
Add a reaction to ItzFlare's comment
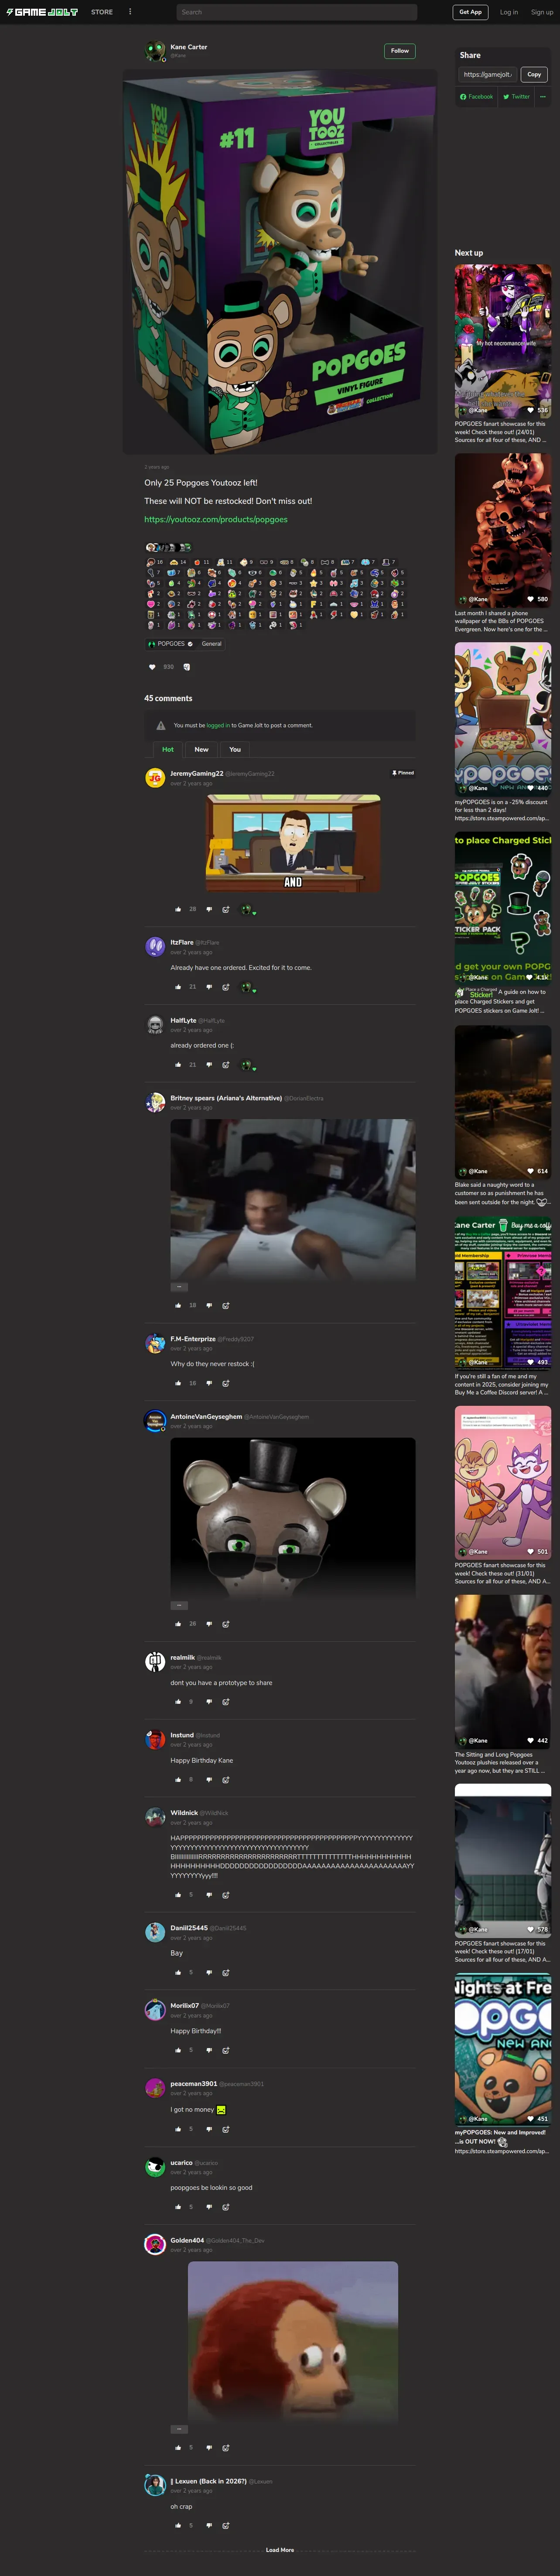pyautogui.click(x=226, y=987)
